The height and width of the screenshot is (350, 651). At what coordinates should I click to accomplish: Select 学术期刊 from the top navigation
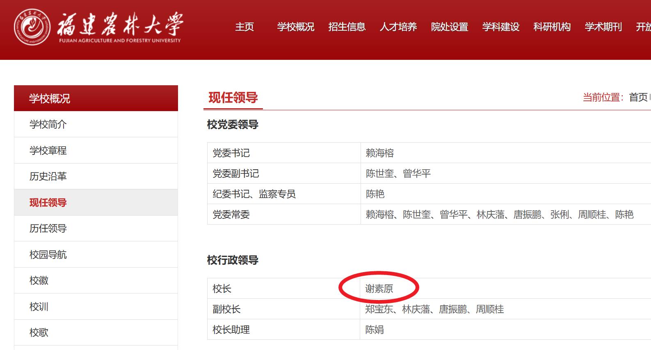click(603, 27)
